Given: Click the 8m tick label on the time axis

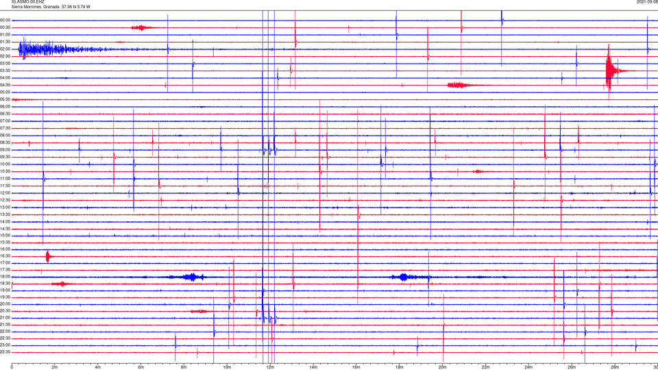Looking at the screenshot, I should coord(184,367).
